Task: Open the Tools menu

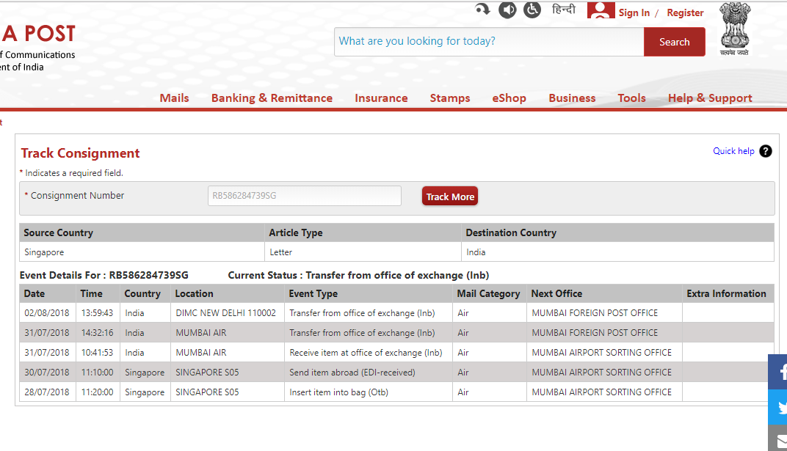Action: pyautogui.click(x=631, y=98)
